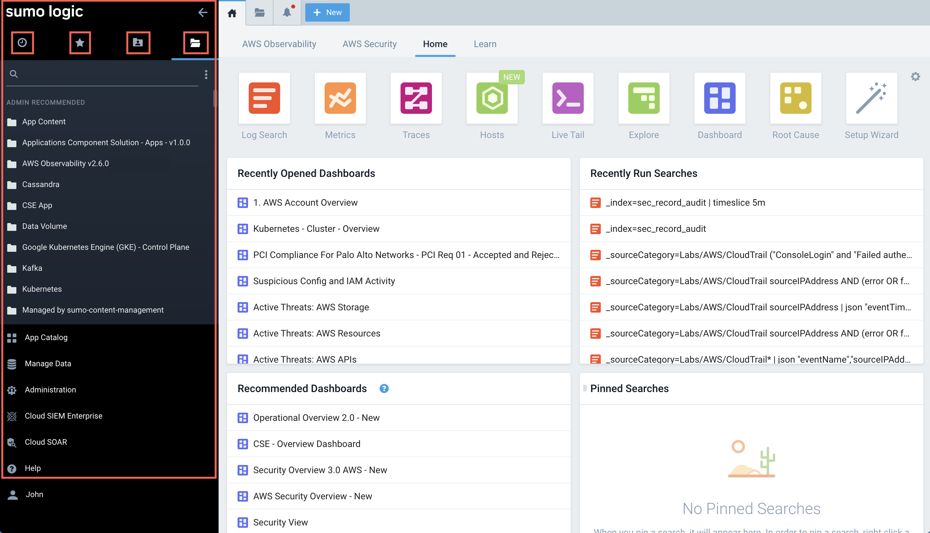Click the sidebar folder list scrollbar

[215, 98]
